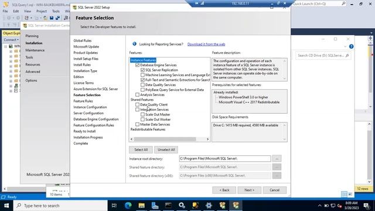Click the Type here to search box
Screen dimensions: 375x211
[60, 206]
